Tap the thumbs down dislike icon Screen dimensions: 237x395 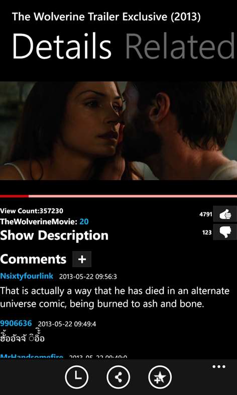pyautogui.click(x=225, y=232)
